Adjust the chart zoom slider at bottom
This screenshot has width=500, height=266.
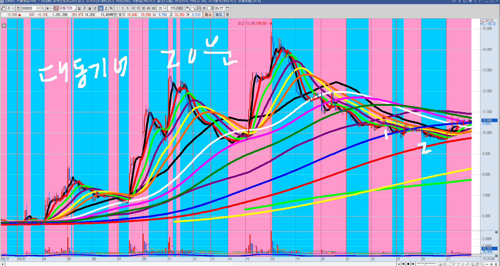(426, 264)
